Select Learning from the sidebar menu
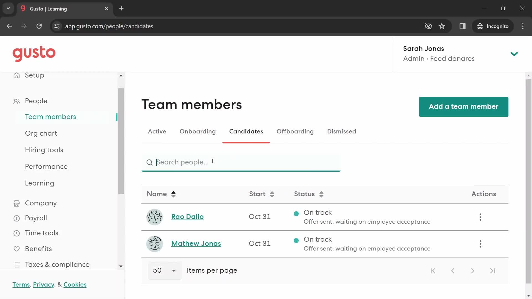532x299 pixels. pos(39,183)
